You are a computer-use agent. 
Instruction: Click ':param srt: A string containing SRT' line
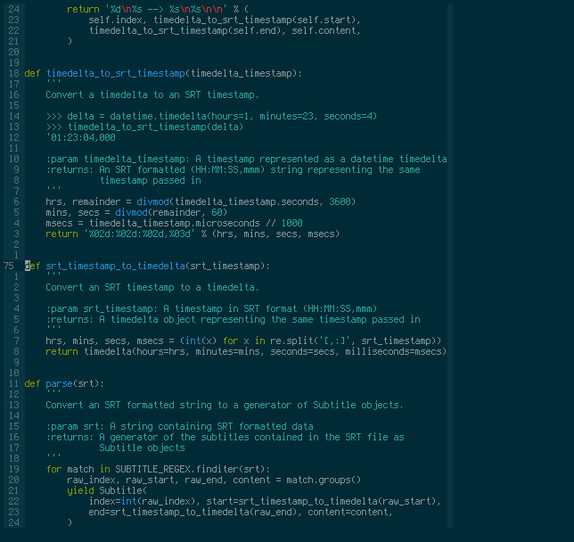tap(179, 427)
